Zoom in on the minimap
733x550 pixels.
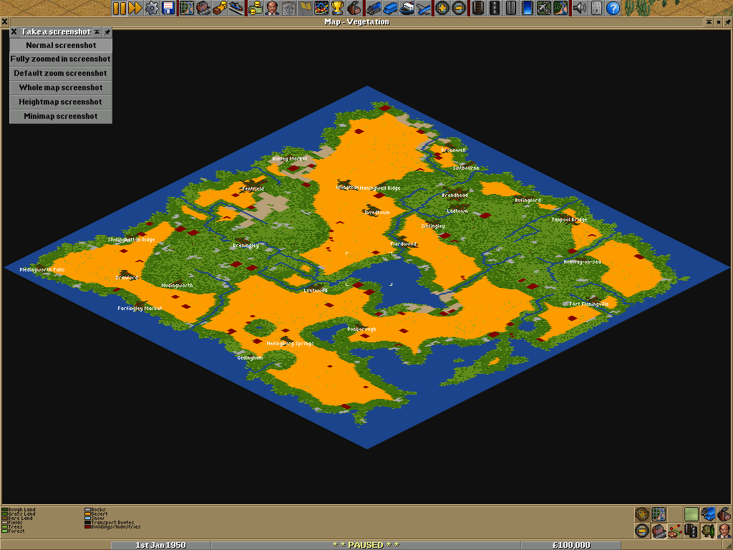[642, 514]
